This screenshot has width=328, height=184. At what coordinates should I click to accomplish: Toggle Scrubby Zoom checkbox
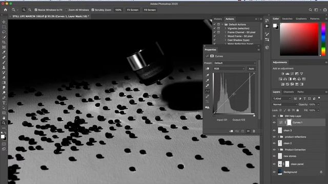click(93, 10)
